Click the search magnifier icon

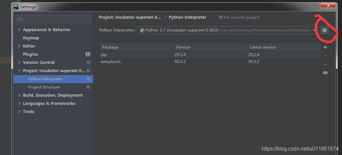[20, 19]
